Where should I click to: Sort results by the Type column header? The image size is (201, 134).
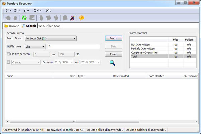pos(94,76)
